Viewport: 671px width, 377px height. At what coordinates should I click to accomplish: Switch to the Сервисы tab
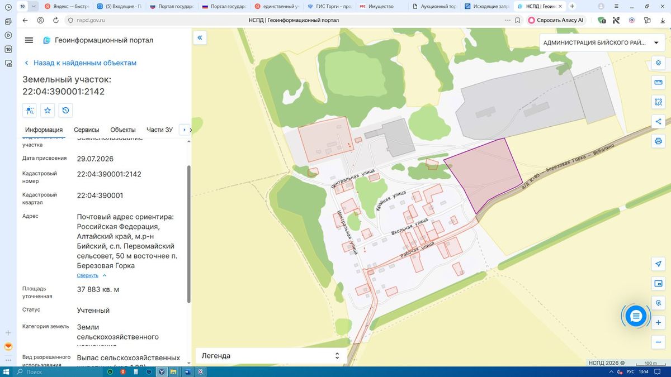tap(87, 130)
